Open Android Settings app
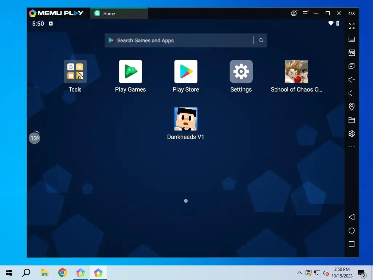Image resolution: width=373 pixels, height=280 pixels. pyautogui.click(x=241, y=71)
